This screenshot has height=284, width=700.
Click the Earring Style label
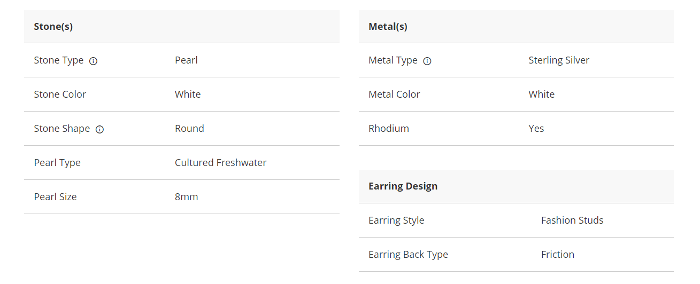pyautogui.click(x=396, y=220)
